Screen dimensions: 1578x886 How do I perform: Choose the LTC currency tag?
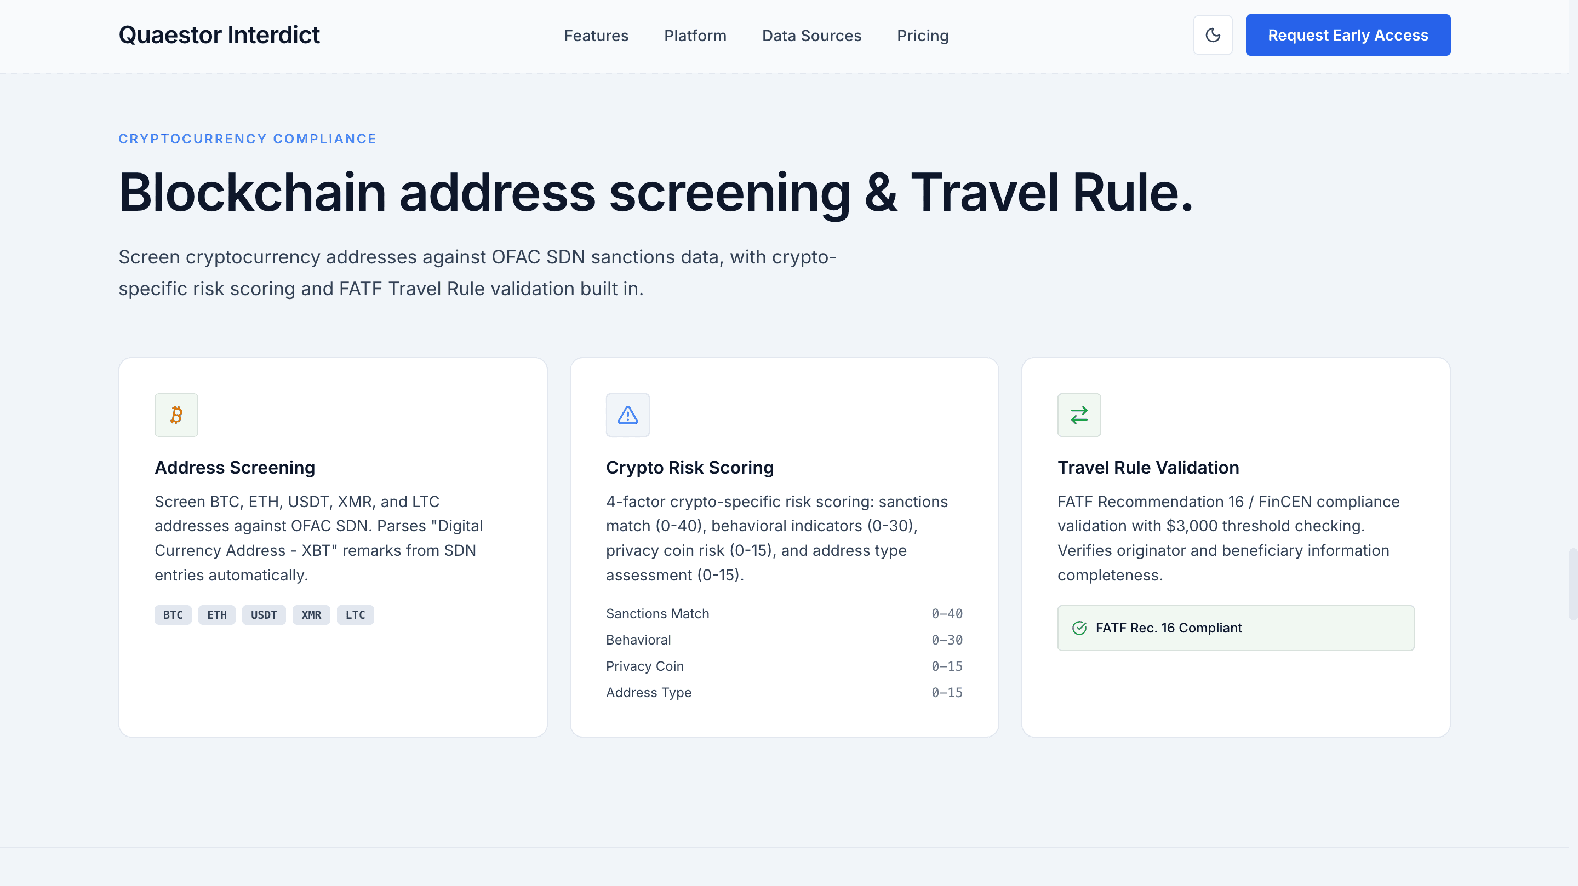(355, 615)
